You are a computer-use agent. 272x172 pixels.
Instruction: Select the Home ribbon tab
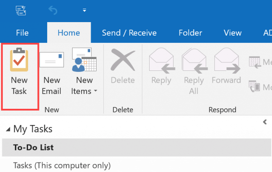(x=69, y=33)
